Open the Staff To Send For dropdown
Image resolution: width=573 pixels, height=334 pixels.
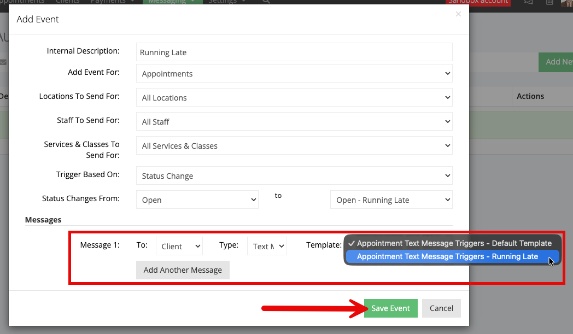(294, 122)
